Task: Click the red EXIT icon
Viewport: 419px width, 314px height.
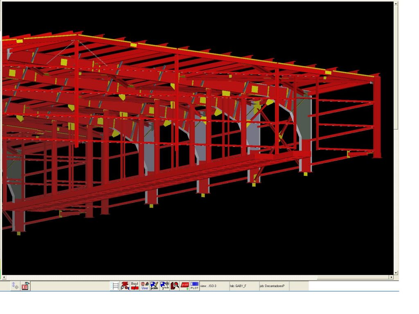Action: click(25, 286)
